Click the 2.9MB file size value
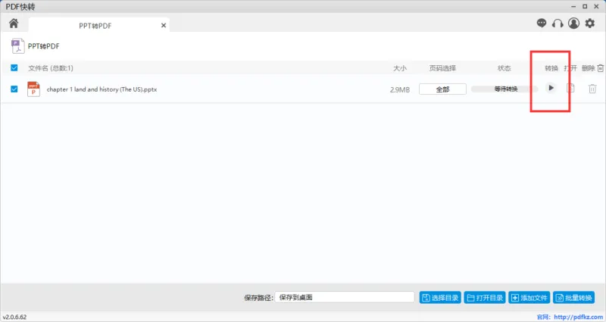This screenshot has height=322, width=606. click(400, 89)
